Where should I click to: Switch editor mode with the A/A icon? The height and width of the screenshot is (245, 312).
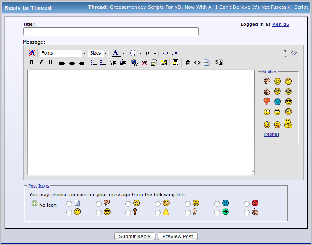295,53
